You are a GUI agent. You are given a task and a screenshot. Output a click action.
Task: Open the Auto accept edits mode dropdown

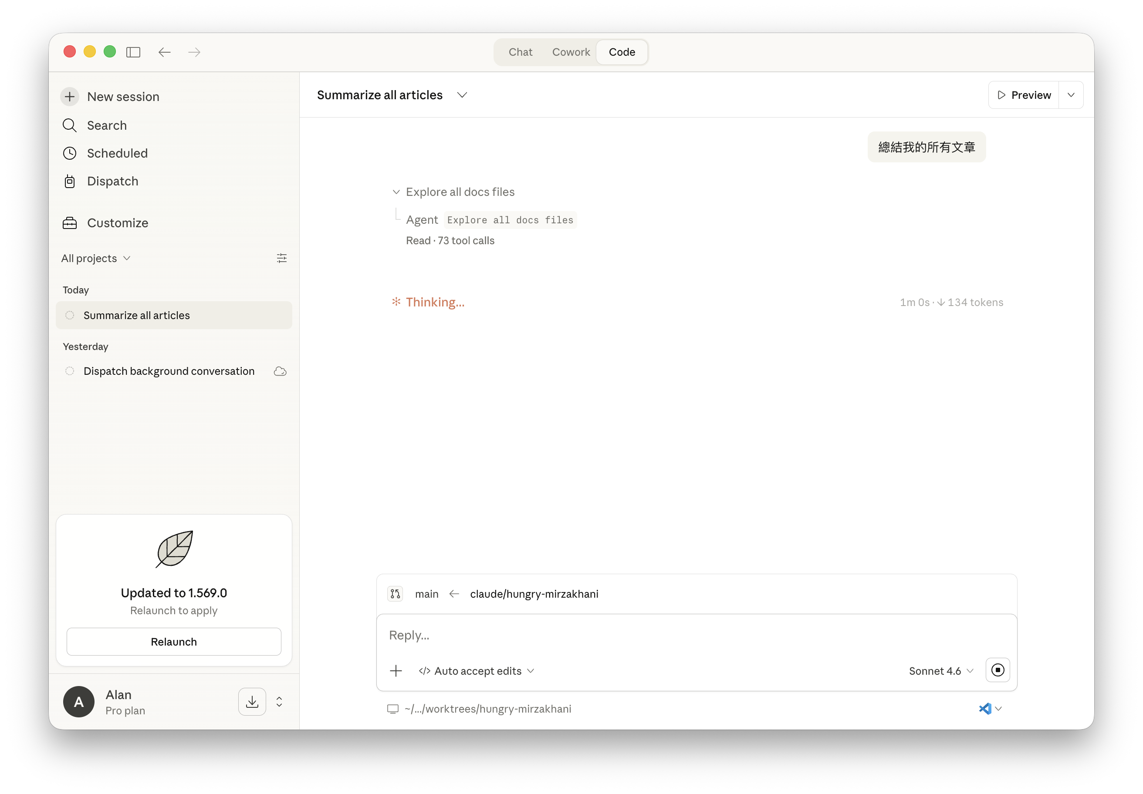(x=477, y=671)
